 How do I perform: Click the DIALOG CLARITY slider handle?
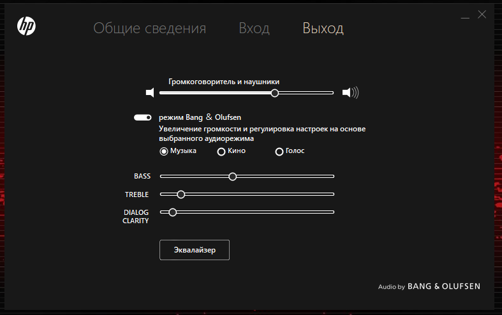(x=173, y=212)
